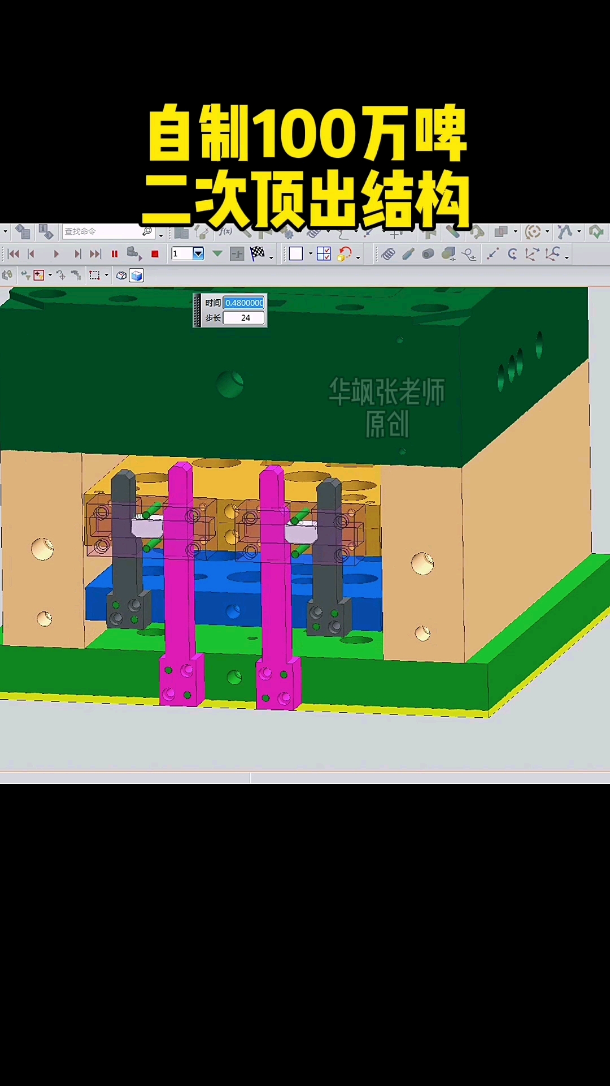The height and width of the screenshot is (1086, 610).
Task: Open the dropdown with value 1
Action: (198, 253)
